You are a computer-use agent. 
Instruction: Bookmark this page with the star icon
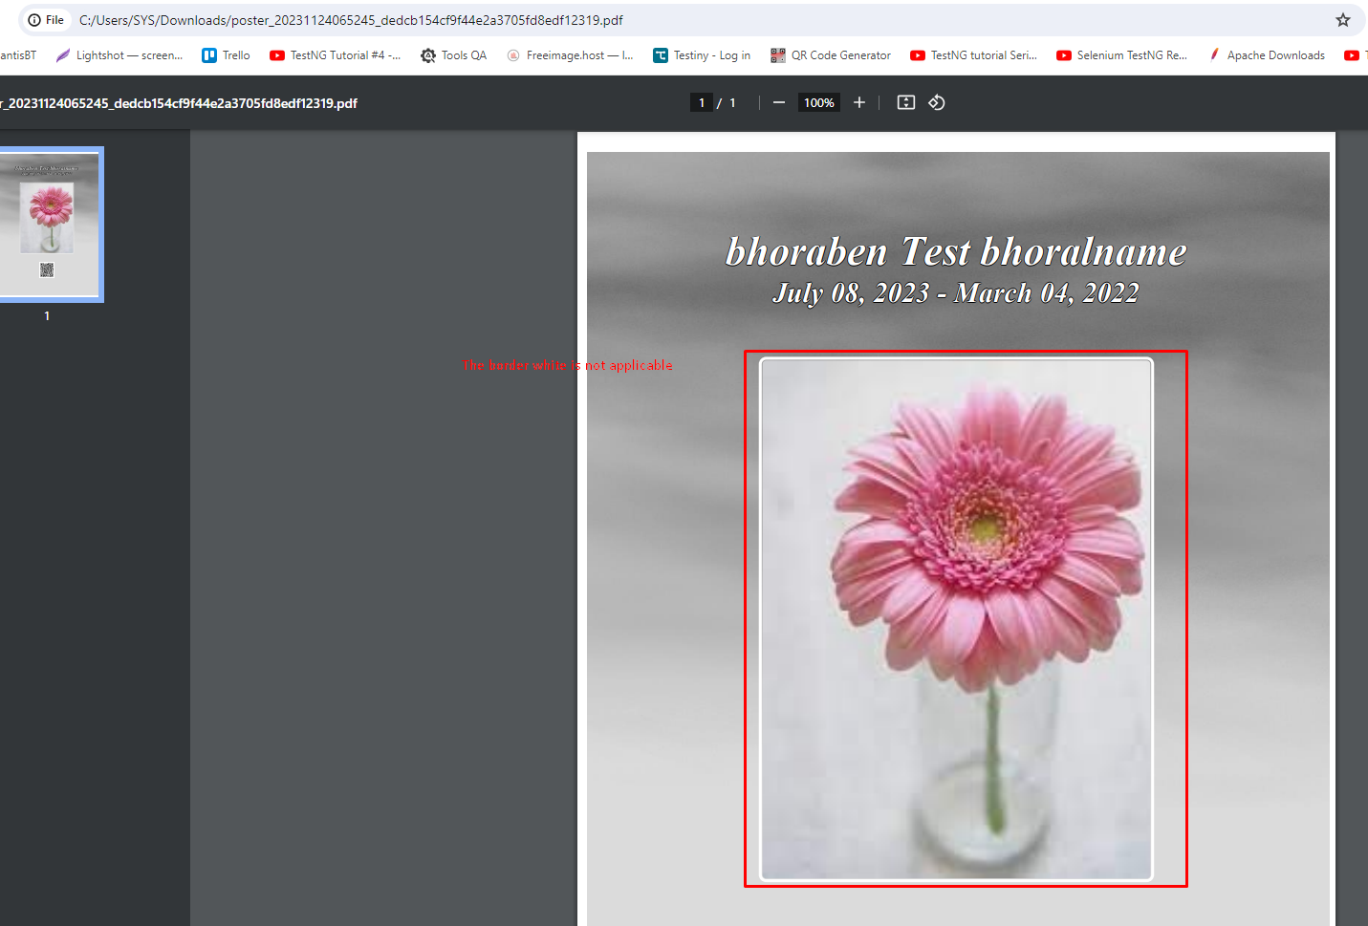click(x=1343, y=20)
